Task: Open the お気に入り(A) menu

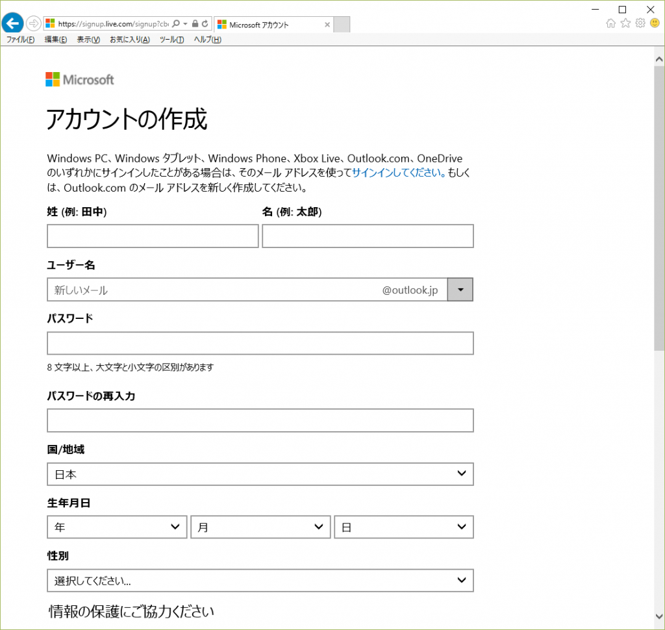Action: click(x=130, y=40)
